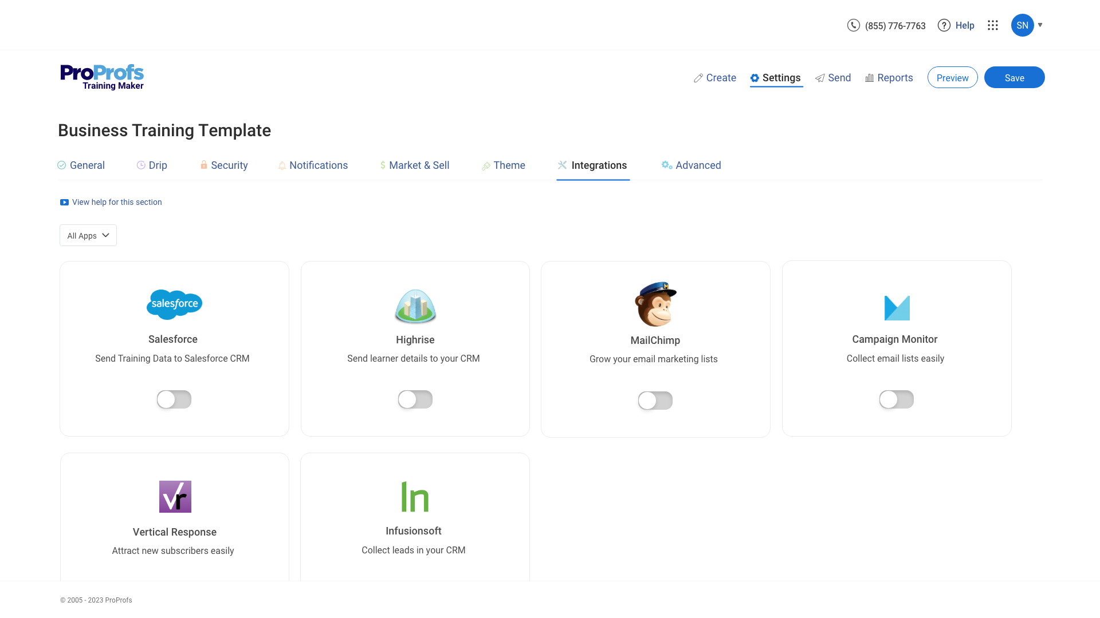The height and width of the screenshot is (618, 1100).
Task: Click the Send paper plane icon
Action: click(820, 78)
